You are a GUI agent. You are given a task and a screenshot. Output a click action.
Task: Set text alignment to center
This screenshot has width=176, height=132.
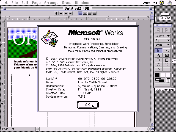pos(85,13)
